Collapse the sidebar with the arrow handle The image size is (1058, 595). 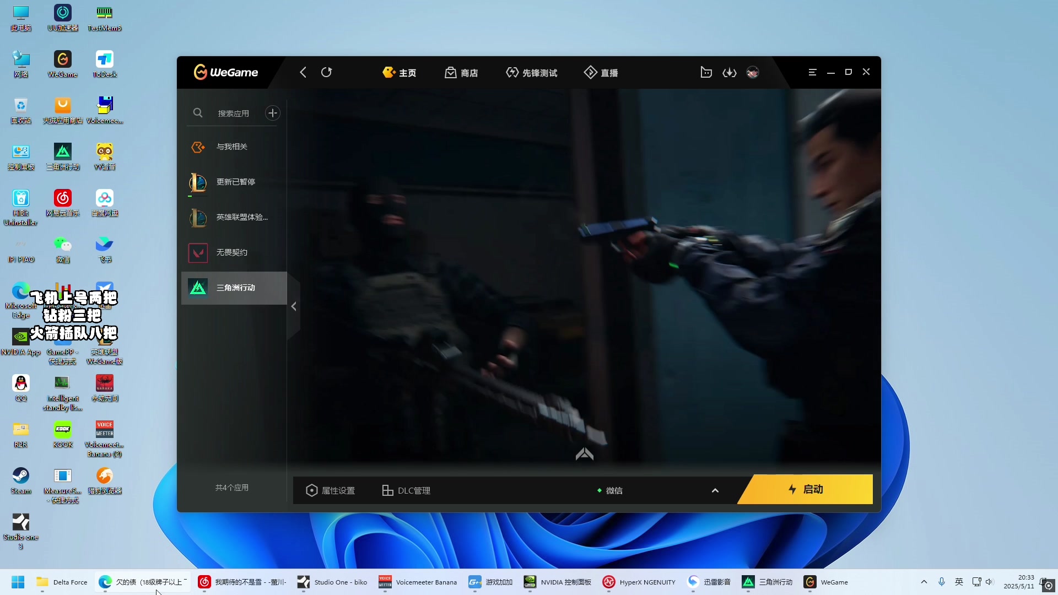coord(294,306)
